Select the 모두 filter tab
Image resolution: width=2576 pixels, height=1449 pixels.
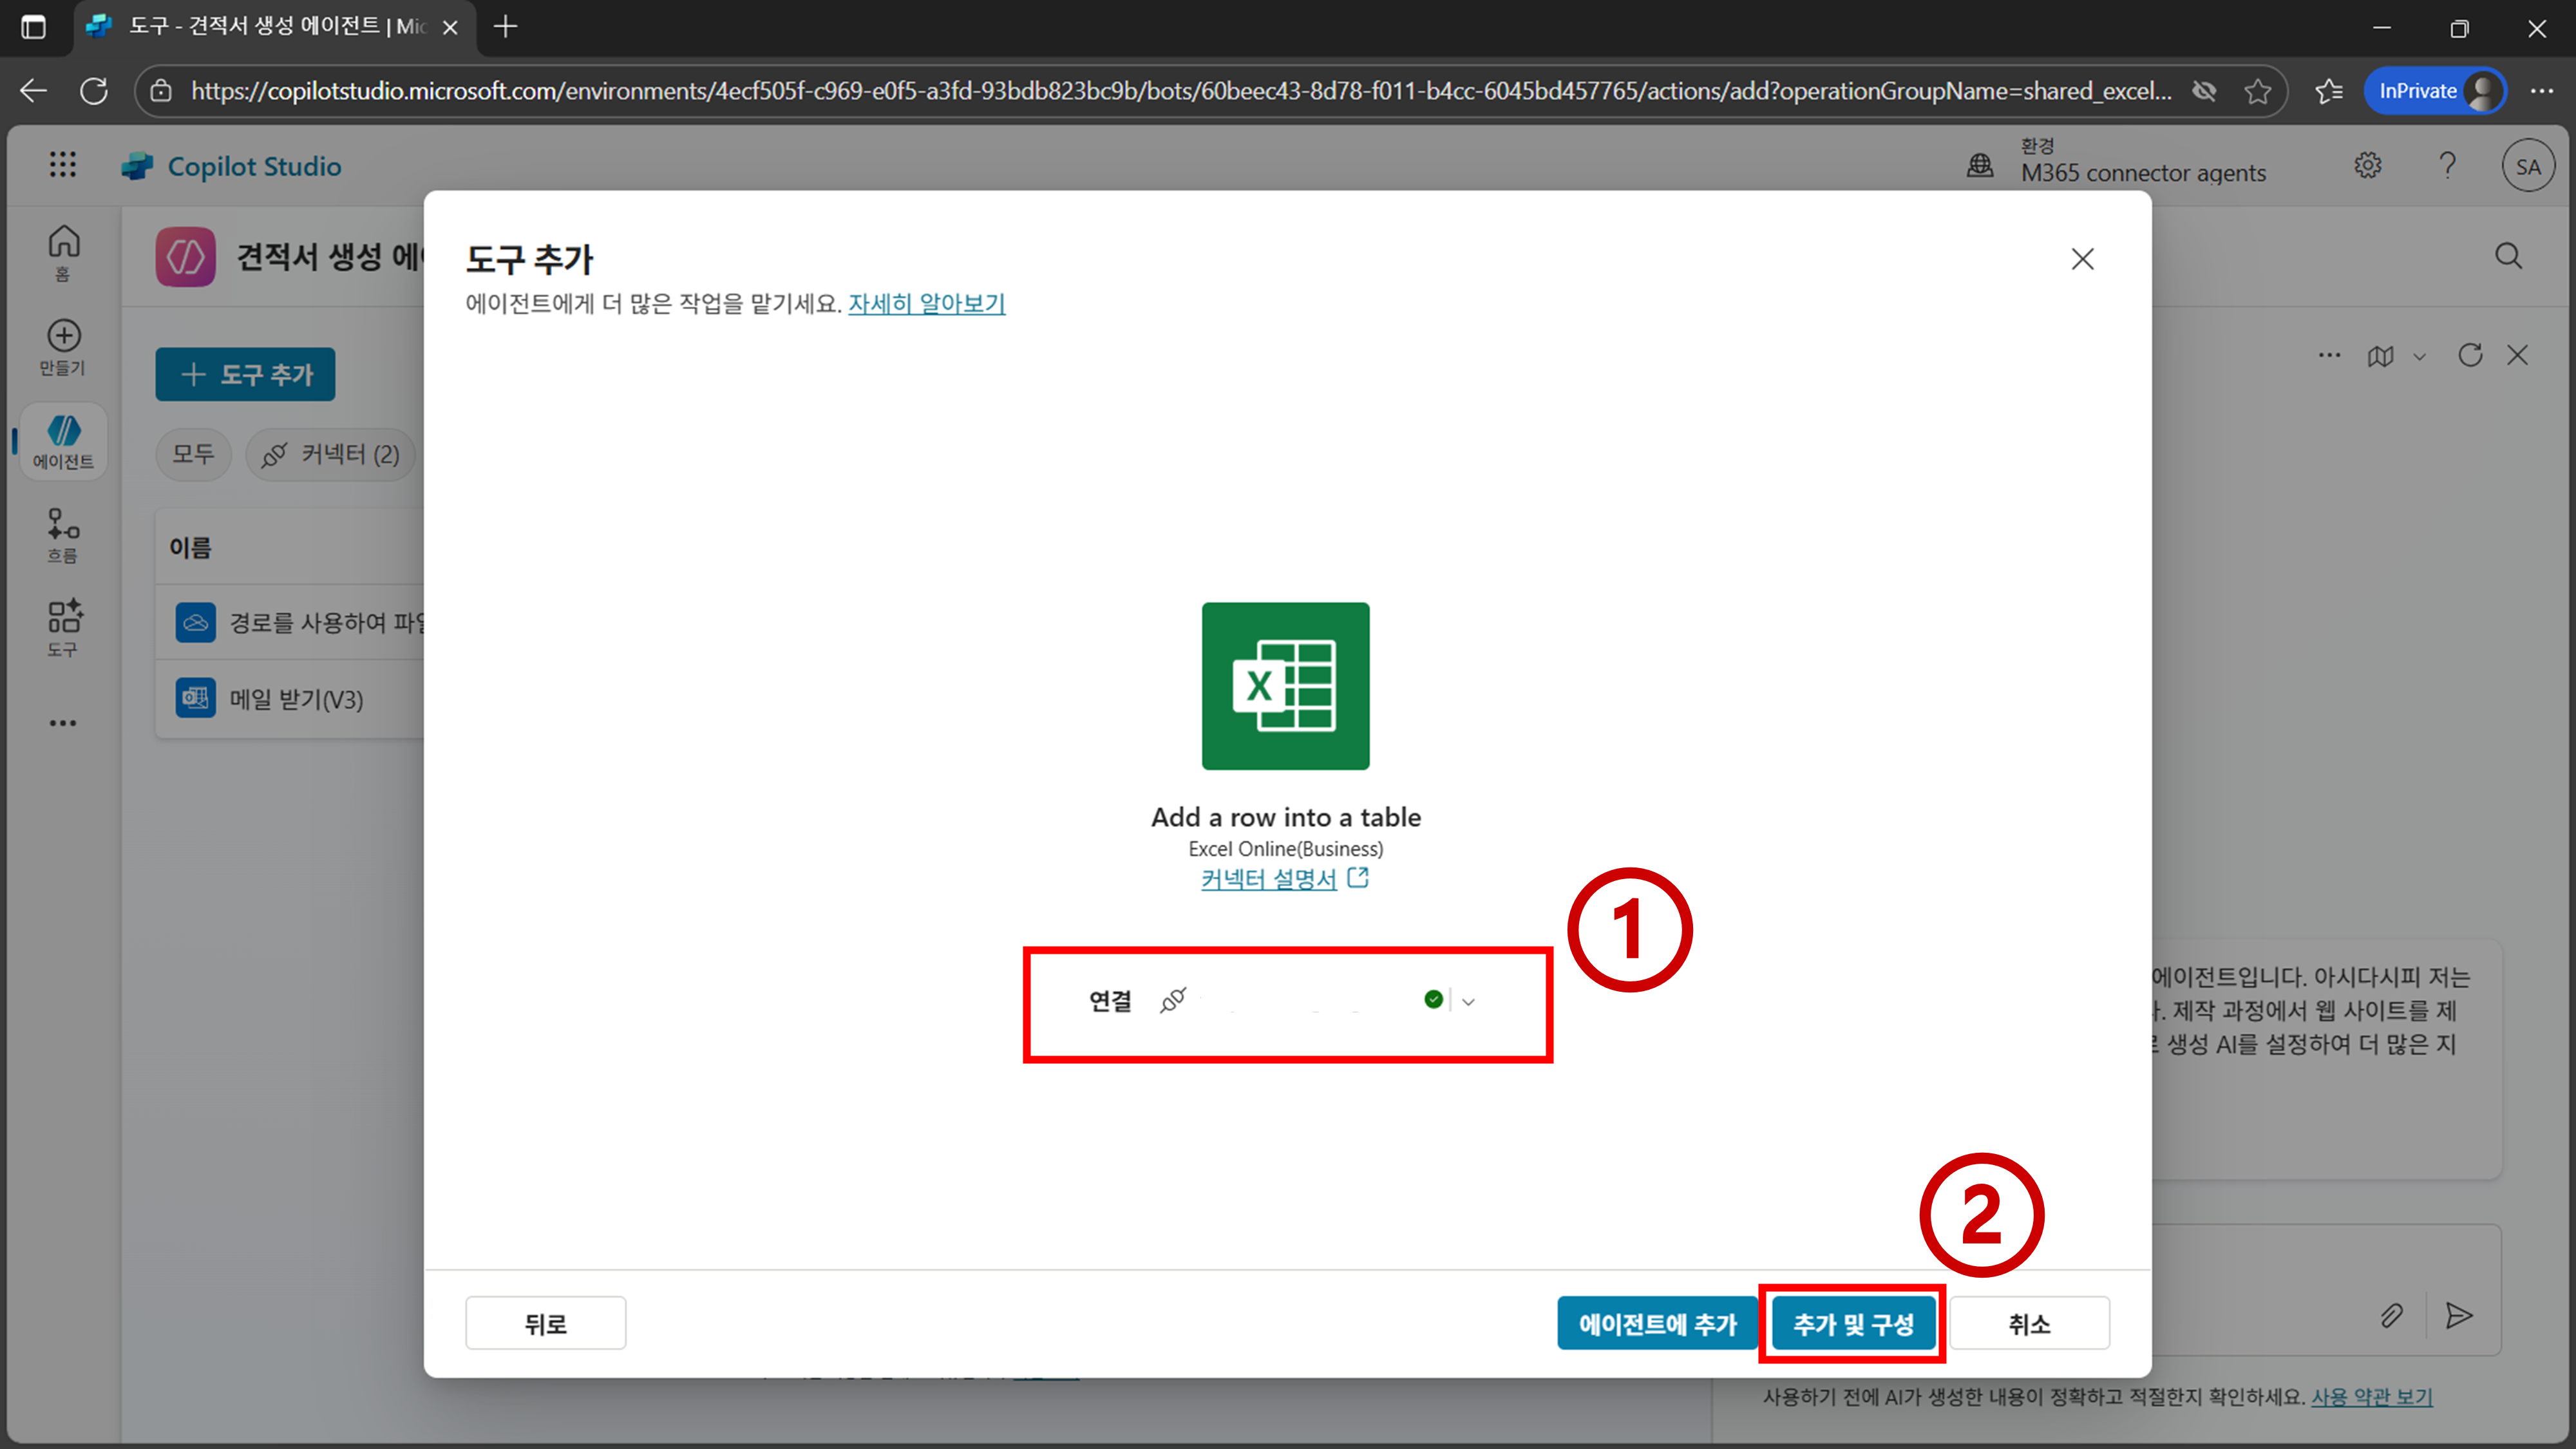tap(193, 454)
